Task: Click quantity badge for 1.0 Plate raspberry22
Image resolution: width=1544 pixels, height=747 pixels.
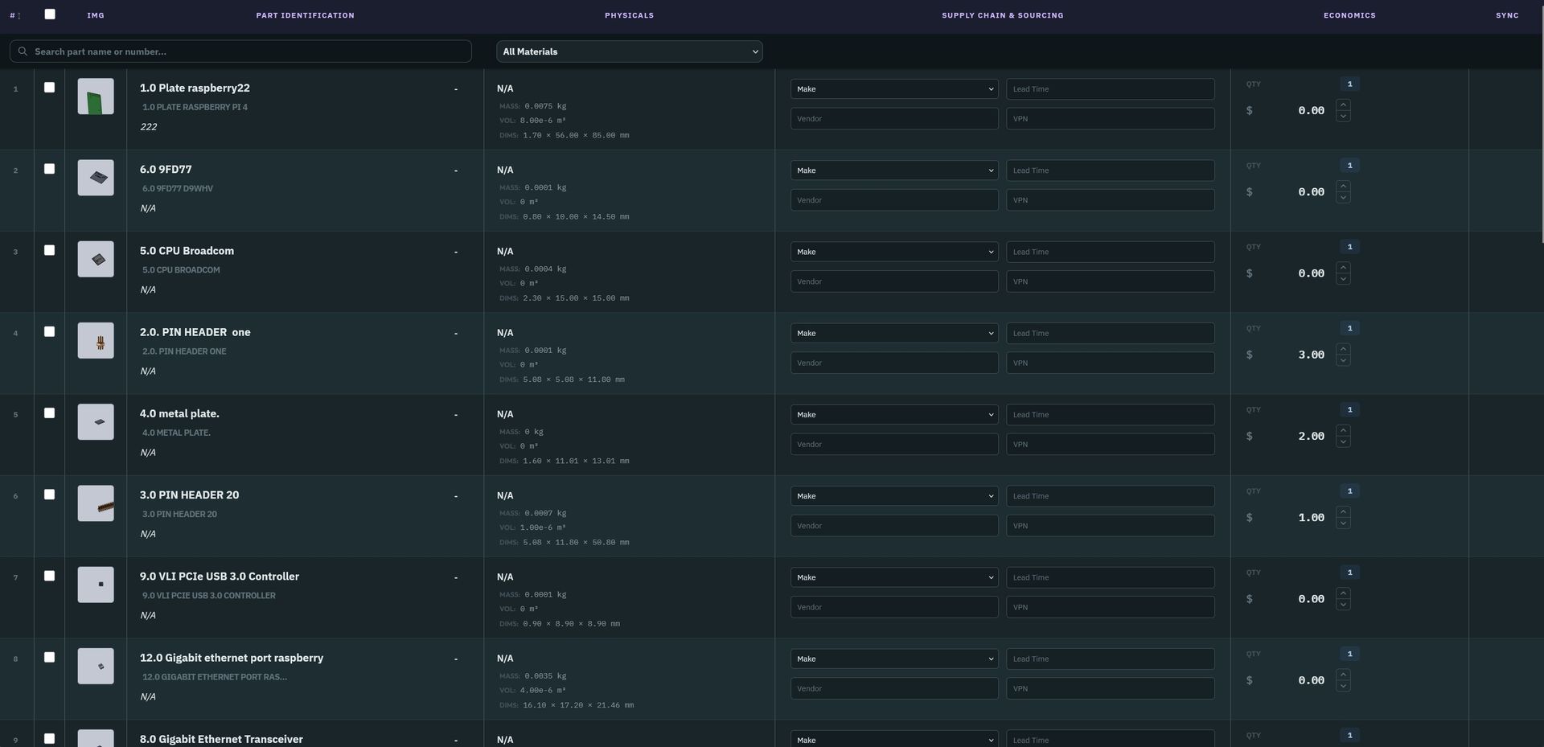Action: [1349, 84]
